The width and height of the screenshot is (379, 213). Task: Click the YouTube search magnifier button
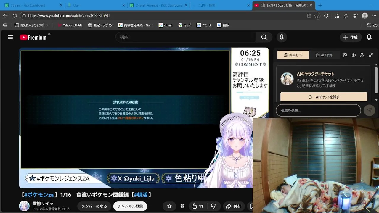click(x=264, y=37)
